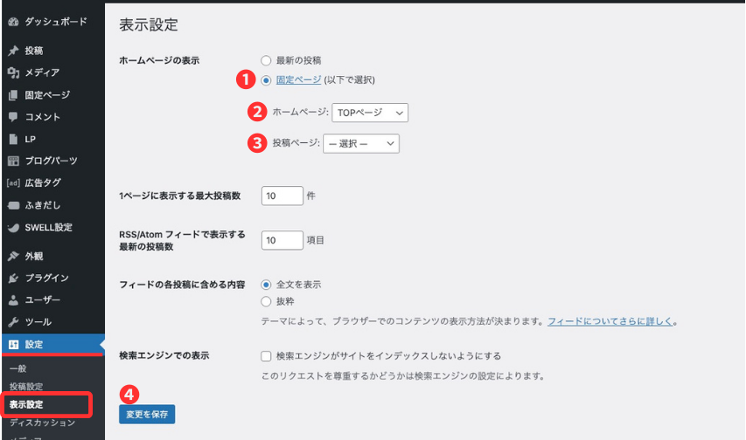The image size is (746, 440).
Task: Open the SWELL設定 menu item
Action: point(48,228)
